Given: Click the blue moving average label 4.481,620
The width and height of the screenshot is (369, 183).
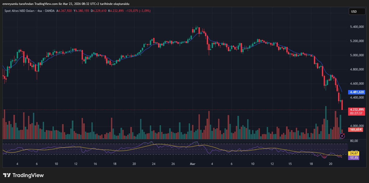Looking at the screenshot, I should (x=356, y=92).
